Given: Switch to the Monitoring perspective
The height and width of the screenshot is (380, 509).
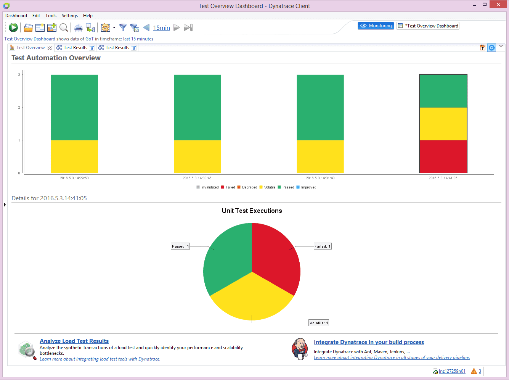Looking at the screenshot, I should pyautogui.click(x=376, y=26).
